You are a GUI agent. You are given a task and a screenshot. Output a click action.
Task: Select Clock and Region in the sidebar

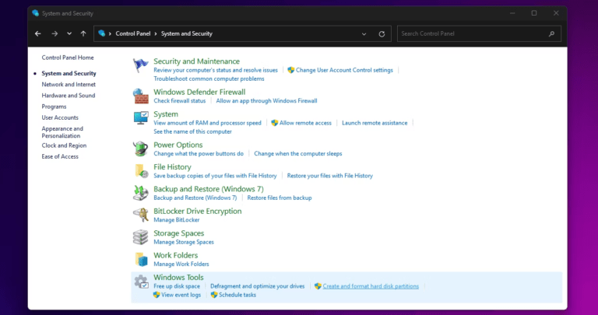(64, 145)
